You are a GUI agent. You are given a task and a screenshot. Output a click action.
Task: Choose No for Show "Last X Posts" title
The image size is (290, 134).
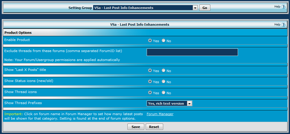click(163, 71)
